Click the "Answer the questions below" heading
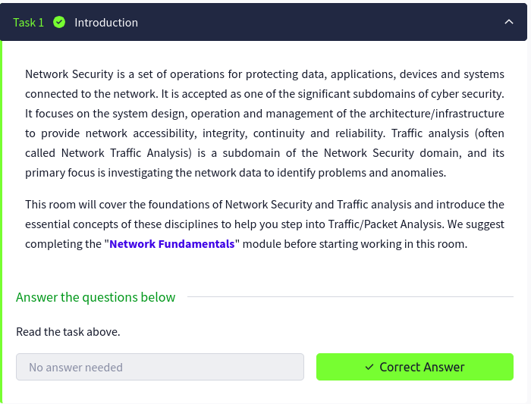Image resolution: width=531 pixels, height=404 pixels. point(96,297)
